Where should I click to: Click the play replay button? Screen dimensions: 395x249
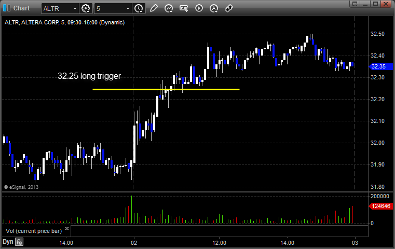click(199, 8)
